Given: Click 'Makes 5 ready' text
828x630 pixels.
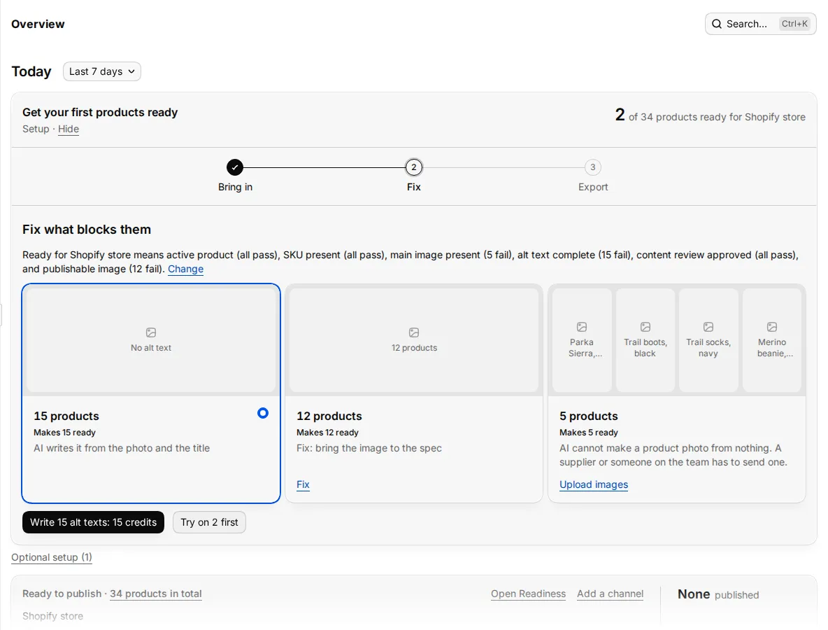Looking at the screenshot, I should click(588, 433).
